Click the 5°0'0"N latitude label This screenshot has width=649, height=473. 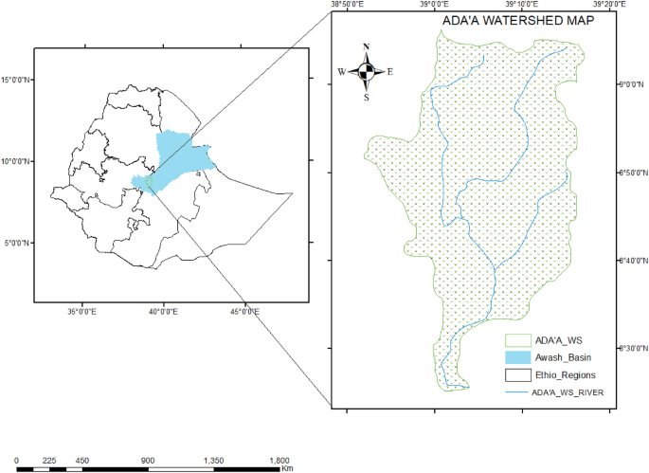(x=17, y=243)
